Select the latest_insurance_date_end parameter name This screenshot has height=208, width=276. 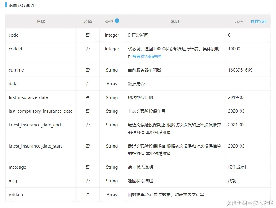[x=35, y=125]
